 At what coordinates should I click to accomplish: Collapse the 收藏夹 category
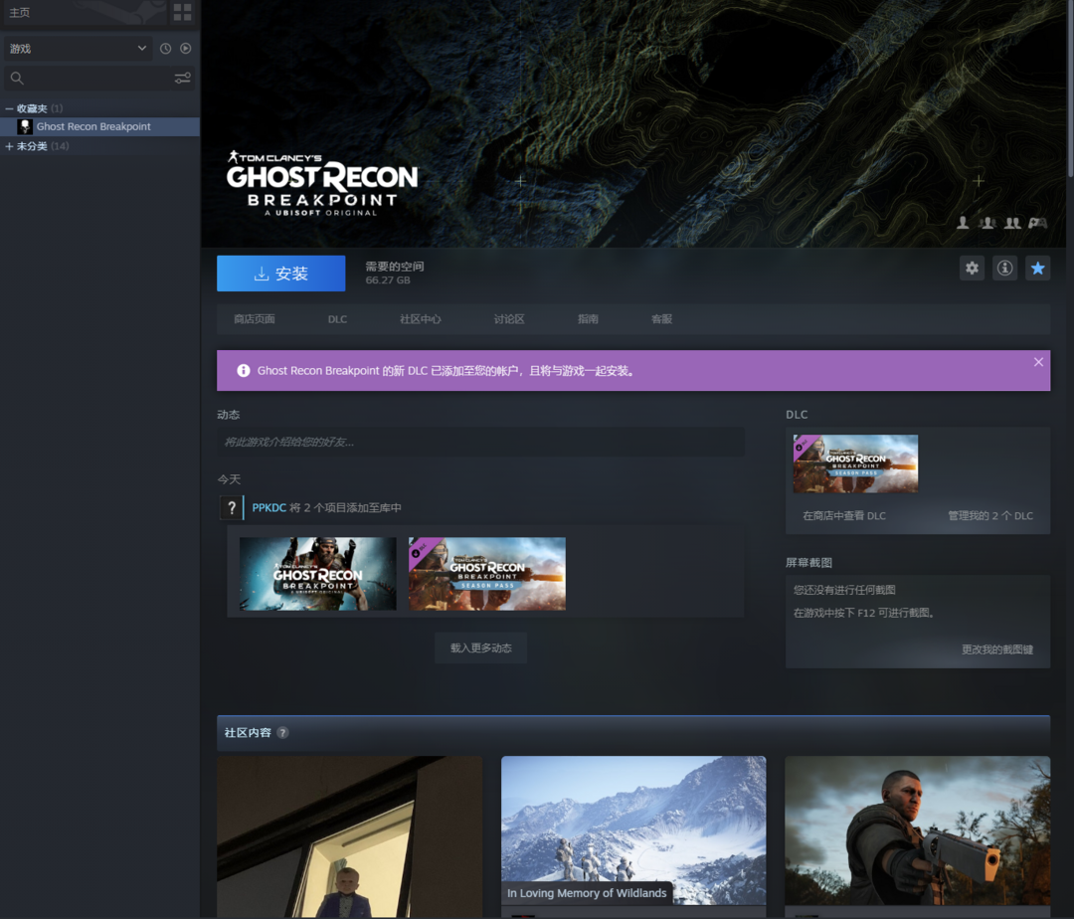[9, 108]
